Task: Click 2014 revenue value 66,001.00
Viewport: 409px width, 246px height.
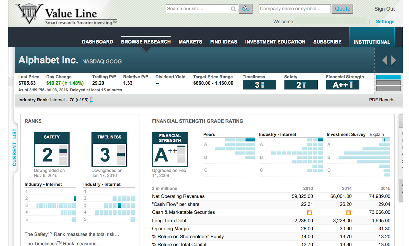Action: [x=341, y=196]
